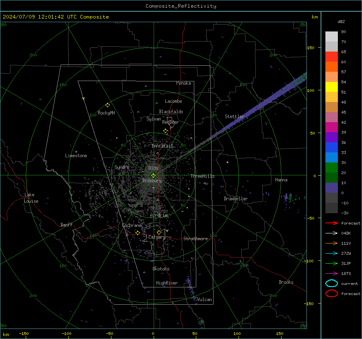Screen dimensions: 362x339
Task: Click the magenta 18TS arrow in the legend
Action: click(x=331, y=274)
